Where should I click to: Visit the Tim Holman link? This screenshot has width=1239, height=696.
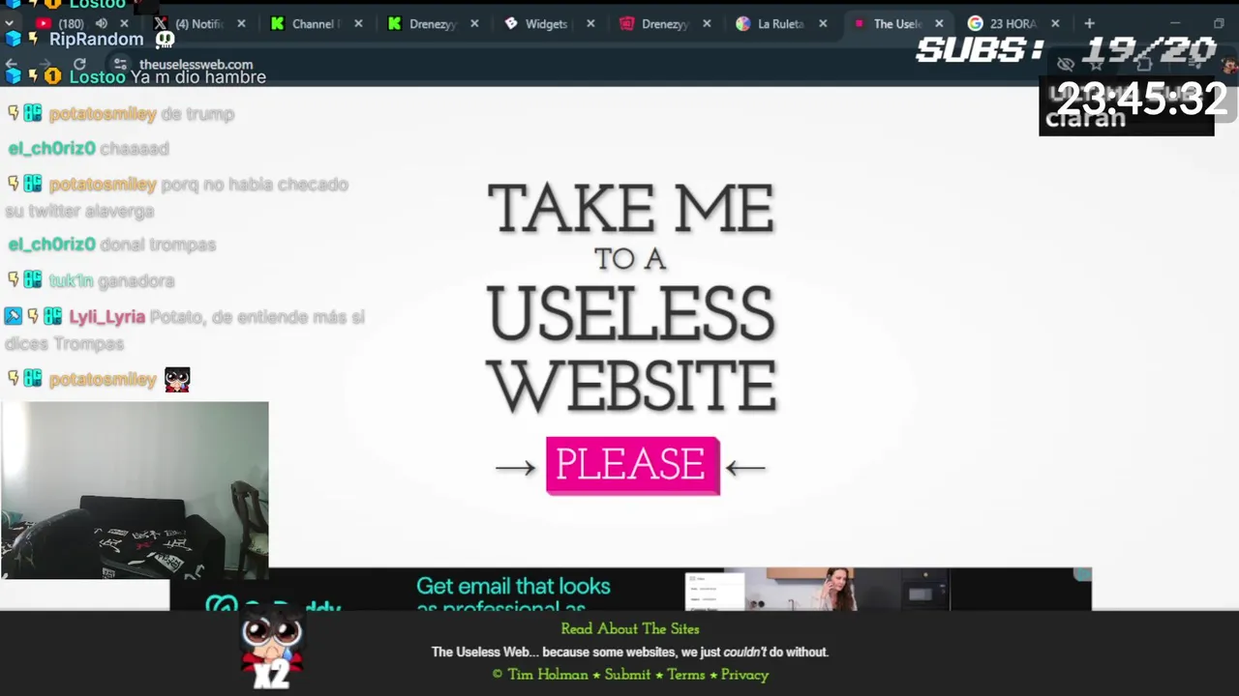548,675
